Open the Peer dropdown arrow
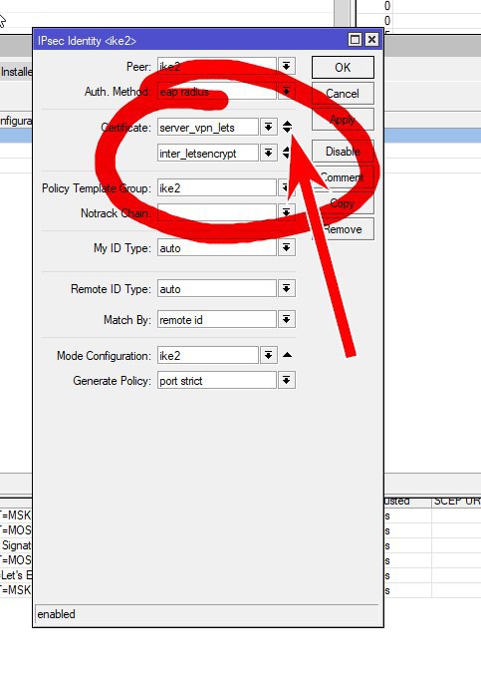 [x=286, y=66]
